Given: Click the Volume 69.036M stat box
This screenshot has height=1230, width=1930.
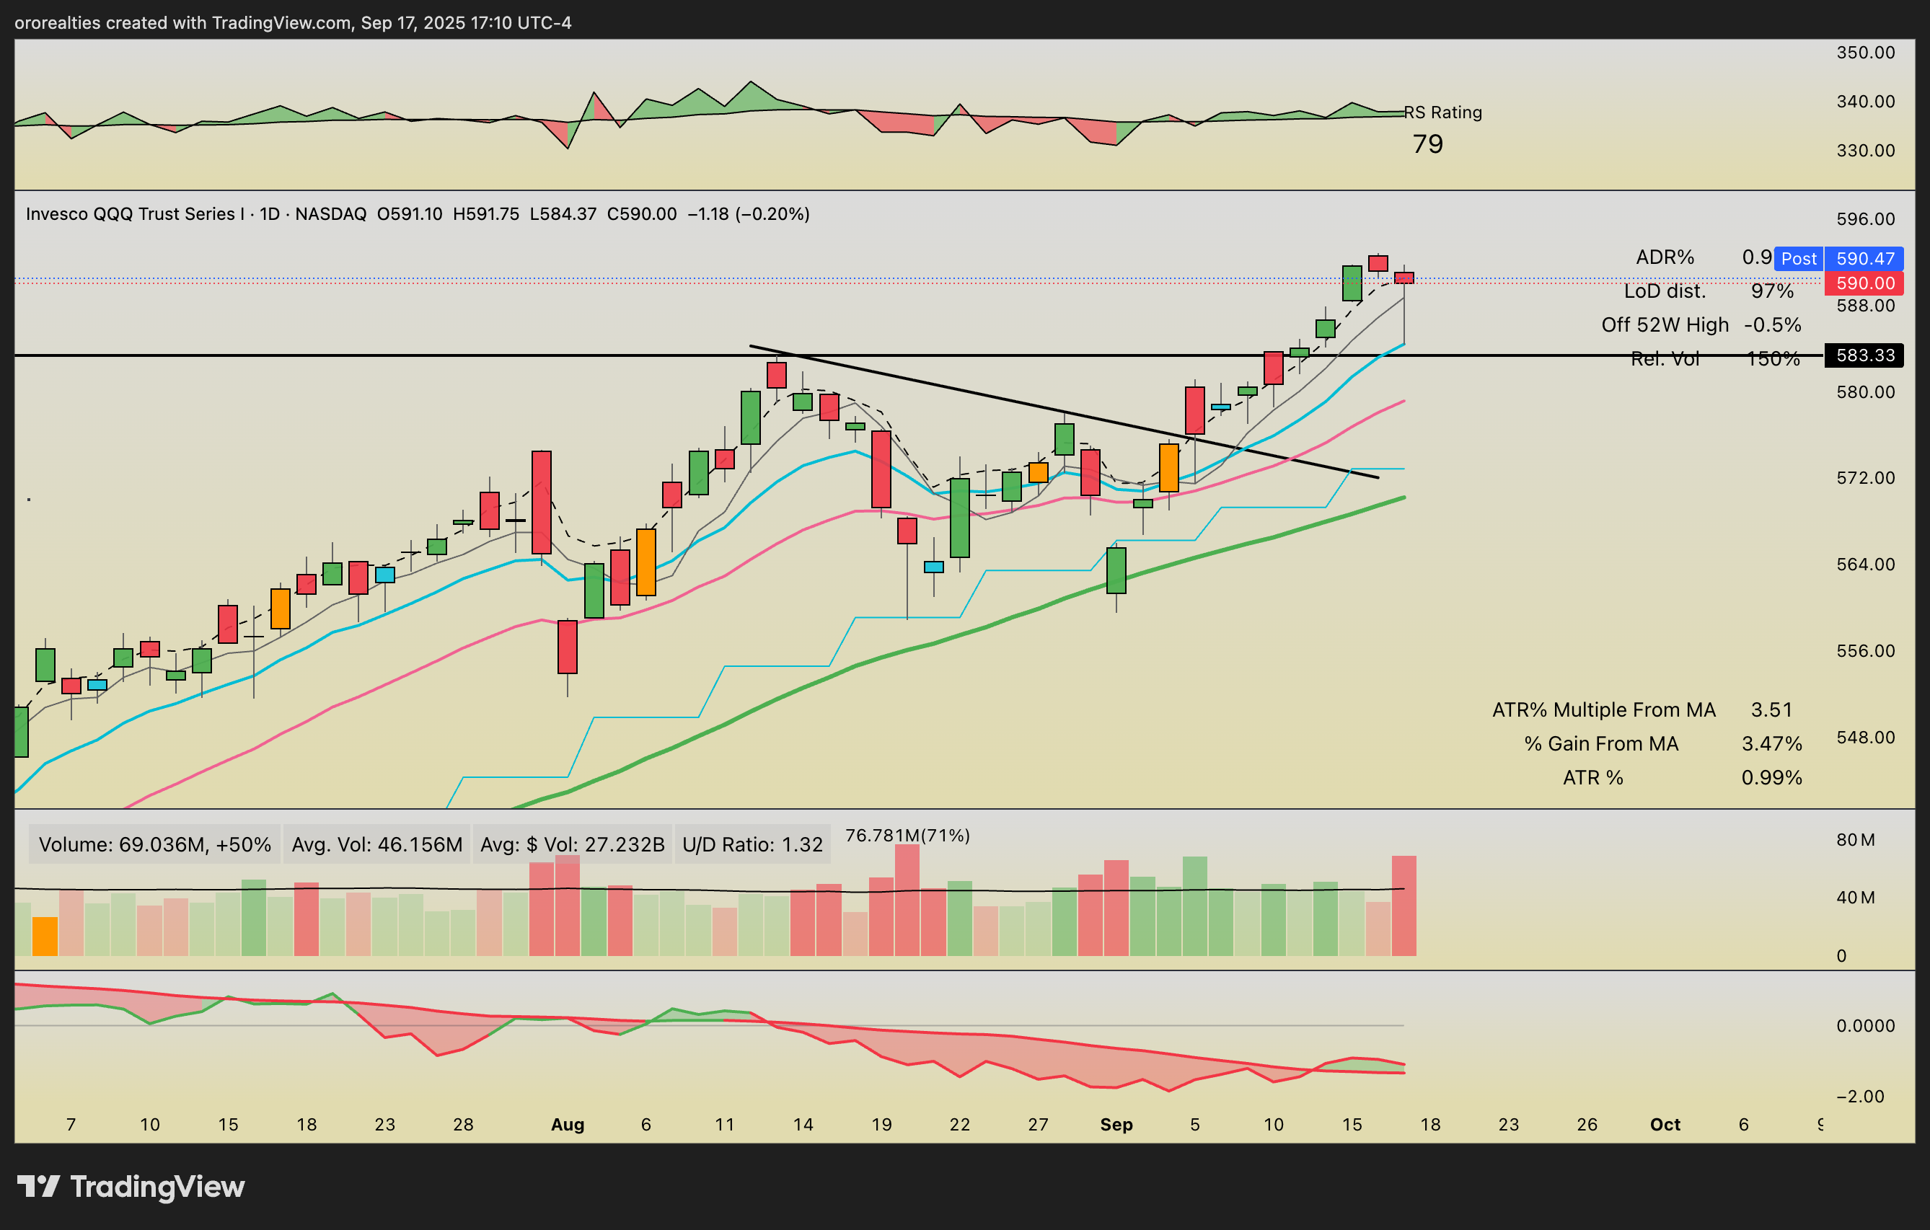Looking at the screenshot, I should [154, 844].
